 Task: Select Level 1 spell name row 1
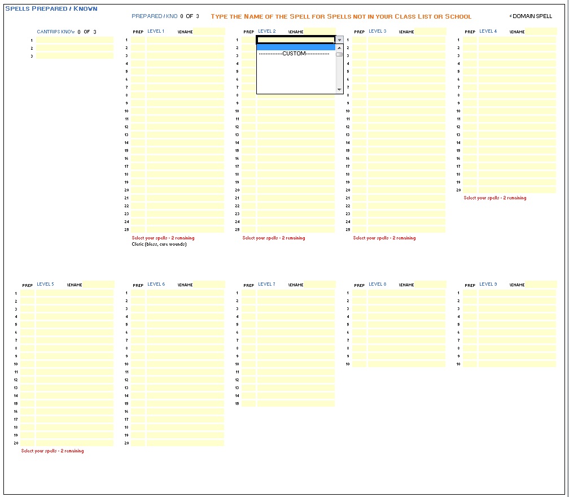[185, 40]
